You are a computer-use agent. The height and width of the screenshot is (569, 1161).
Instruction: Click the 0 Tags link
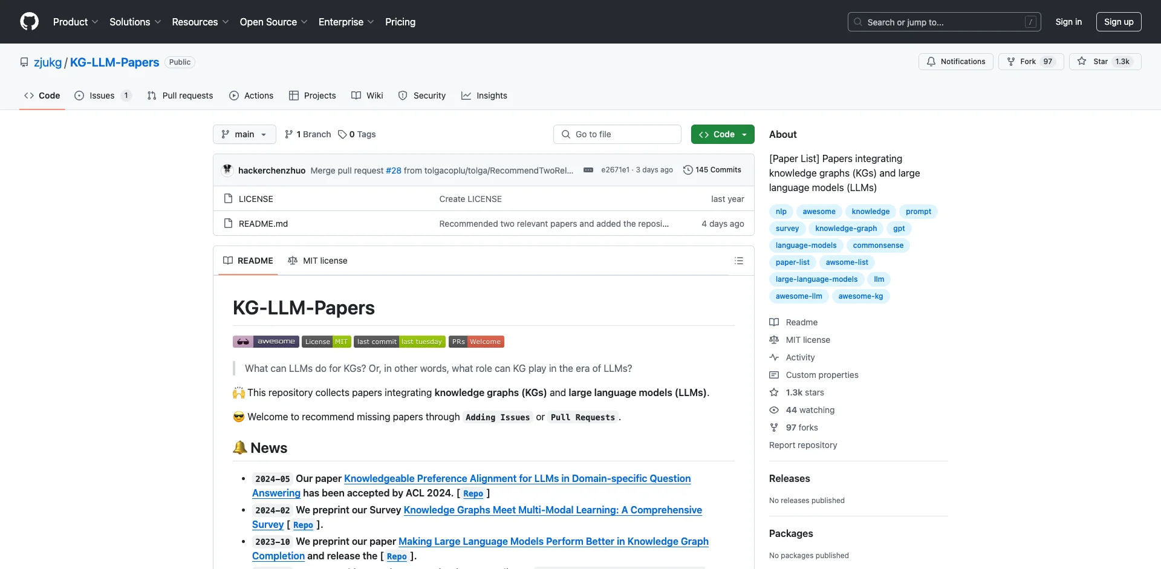(x=357, y=134)
